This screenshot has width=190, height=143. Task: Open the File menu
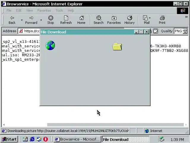9,11
